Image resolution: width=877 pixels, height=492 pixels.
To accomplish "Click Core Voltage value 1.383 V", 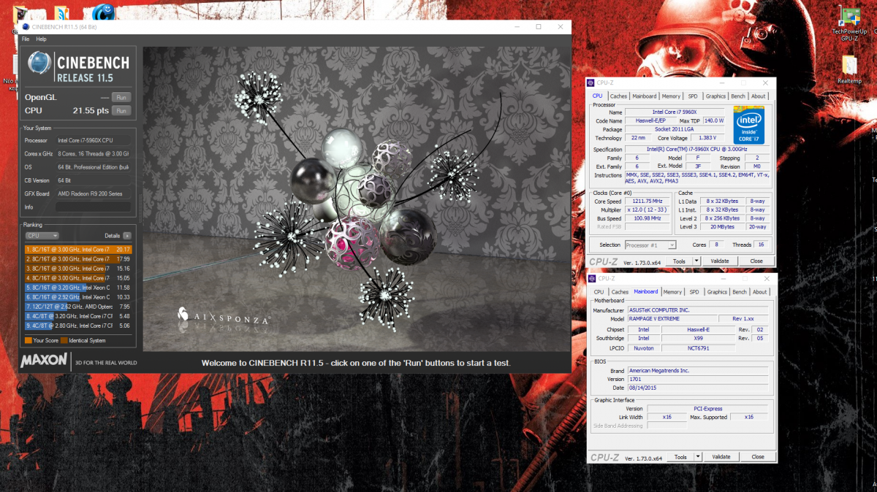I will pyautogui.click(x=707, y=138).
